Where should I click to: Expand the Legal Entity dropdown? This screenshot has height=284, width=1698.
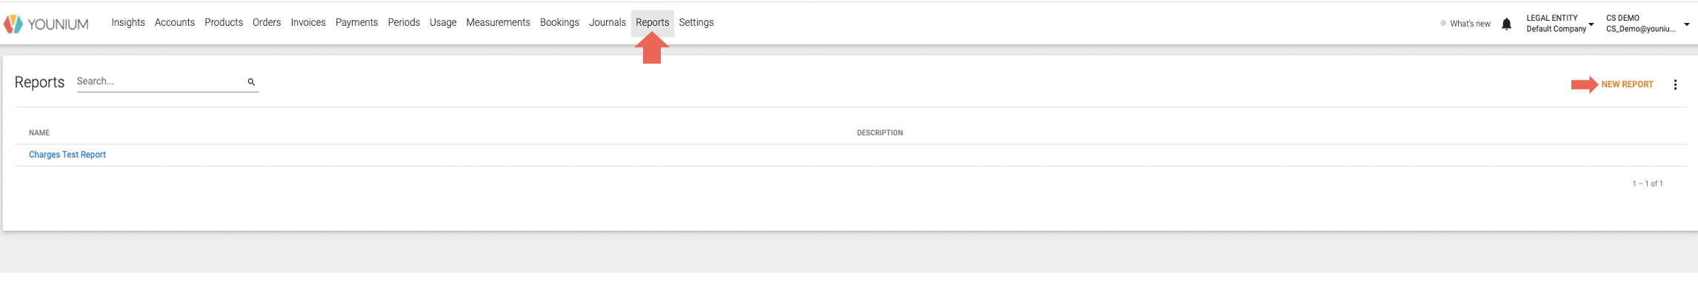pos(1559,24)
